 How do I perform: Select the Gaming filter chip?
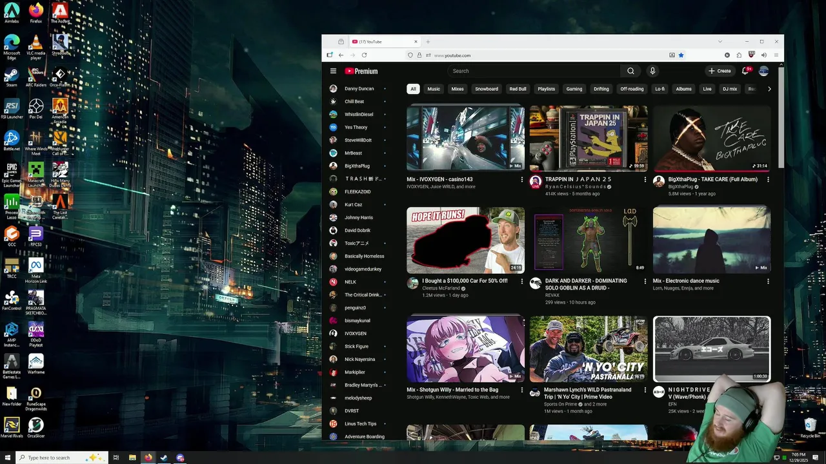pos(574,89)
